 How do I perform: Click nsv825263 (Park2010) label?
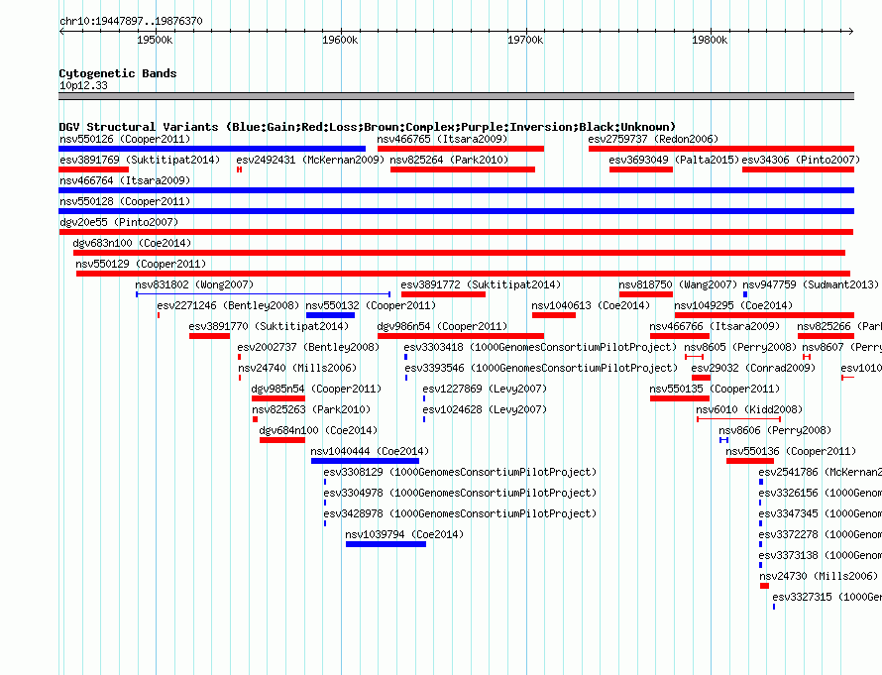[311, 409]
